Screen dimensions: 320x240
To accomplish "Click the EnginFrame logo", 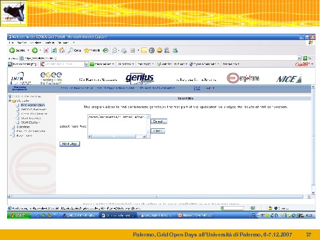I will pyautogui.click(x=243, y=78).
